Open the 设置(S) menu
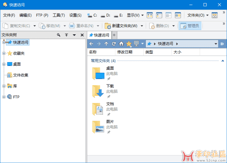 click(x=75, y=16)
